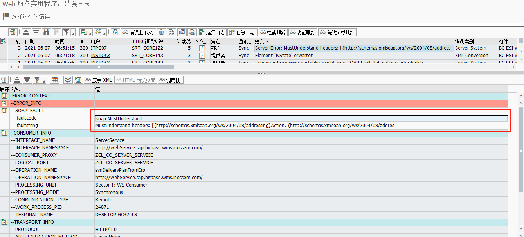This screenshot has width=524, height=237.
Task: Click the sort ascending icon in top toolbar
Action: [25, 32]
